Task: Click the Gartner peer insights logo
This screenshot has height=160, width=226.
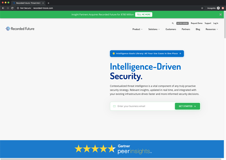Action: [135, 149]
